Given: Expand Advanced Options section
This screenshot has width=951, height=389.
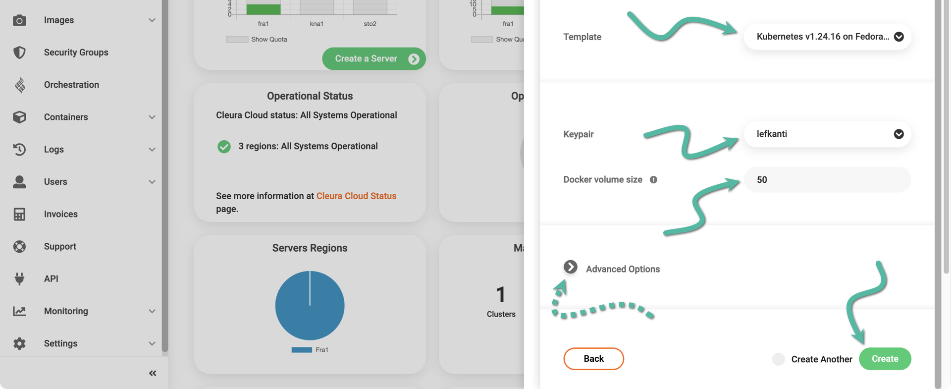Looking at the screenshot, I should 571,268.
